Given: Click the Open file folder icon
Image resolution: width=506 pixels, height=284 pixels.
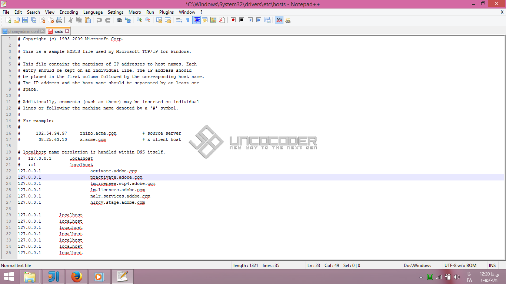Looking at the screenshot, I should (17, 20).
